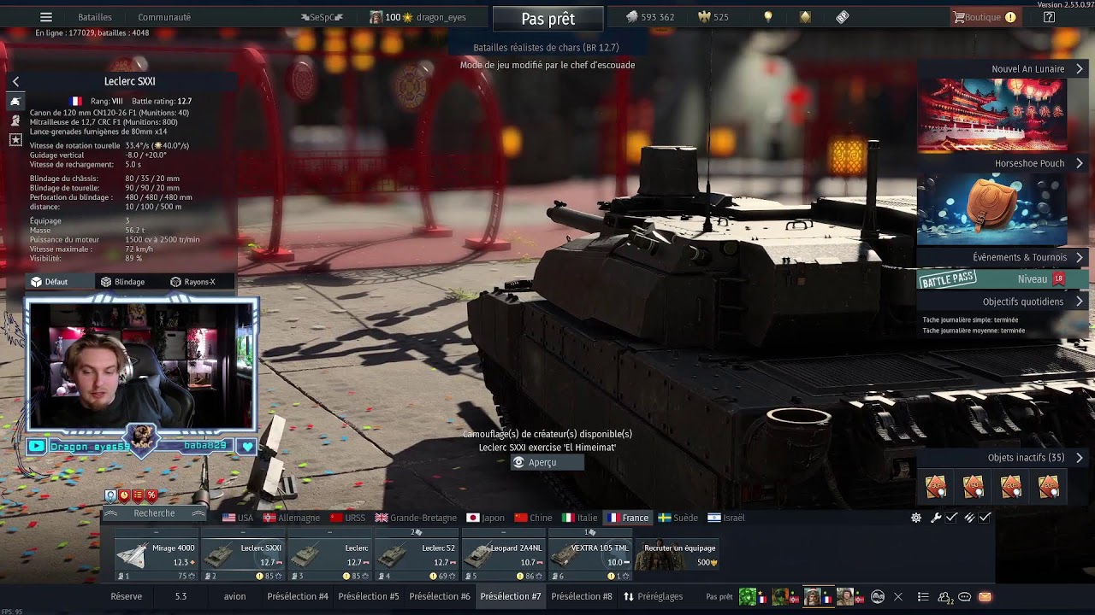The image size is (1095, 615).
Task: Click the Pas prêt ready button
Action: coord(548,19)
